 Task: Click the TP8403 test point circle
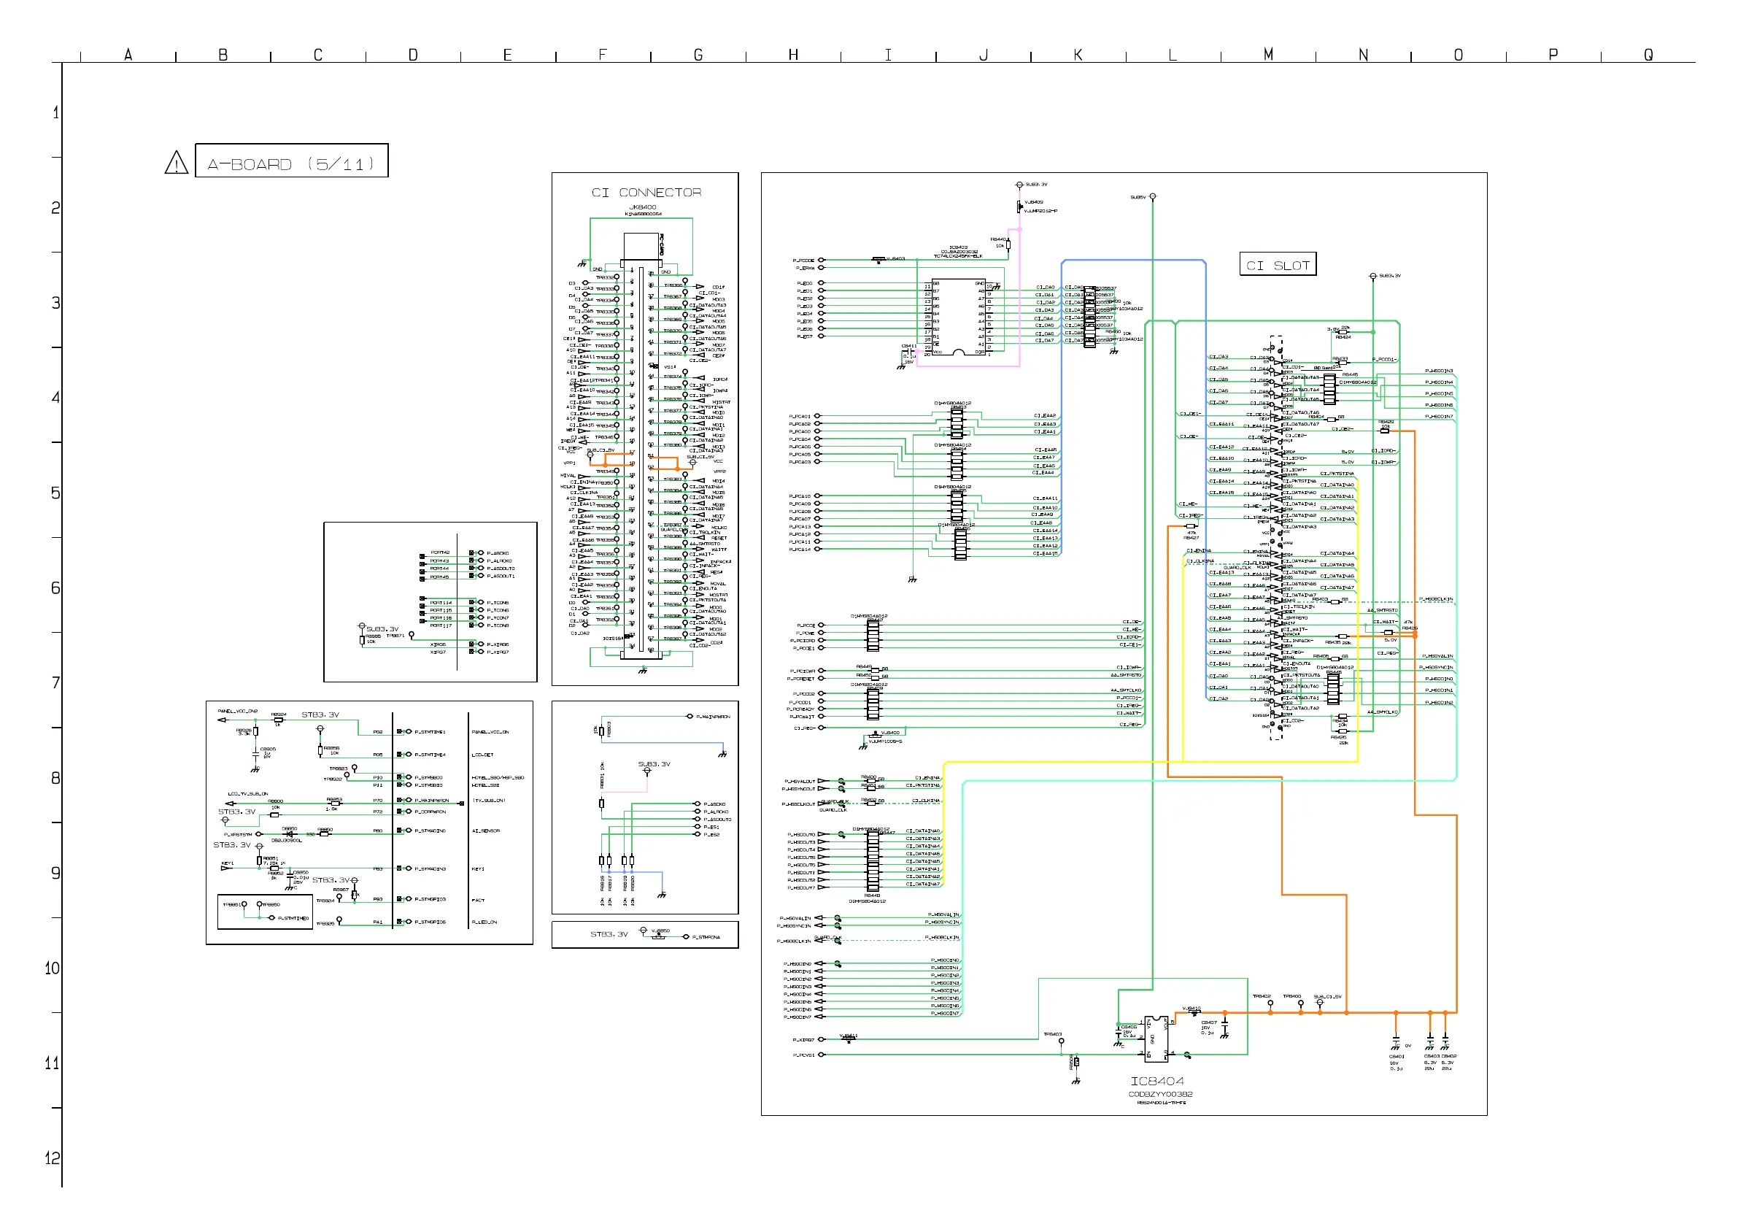1062,1041
